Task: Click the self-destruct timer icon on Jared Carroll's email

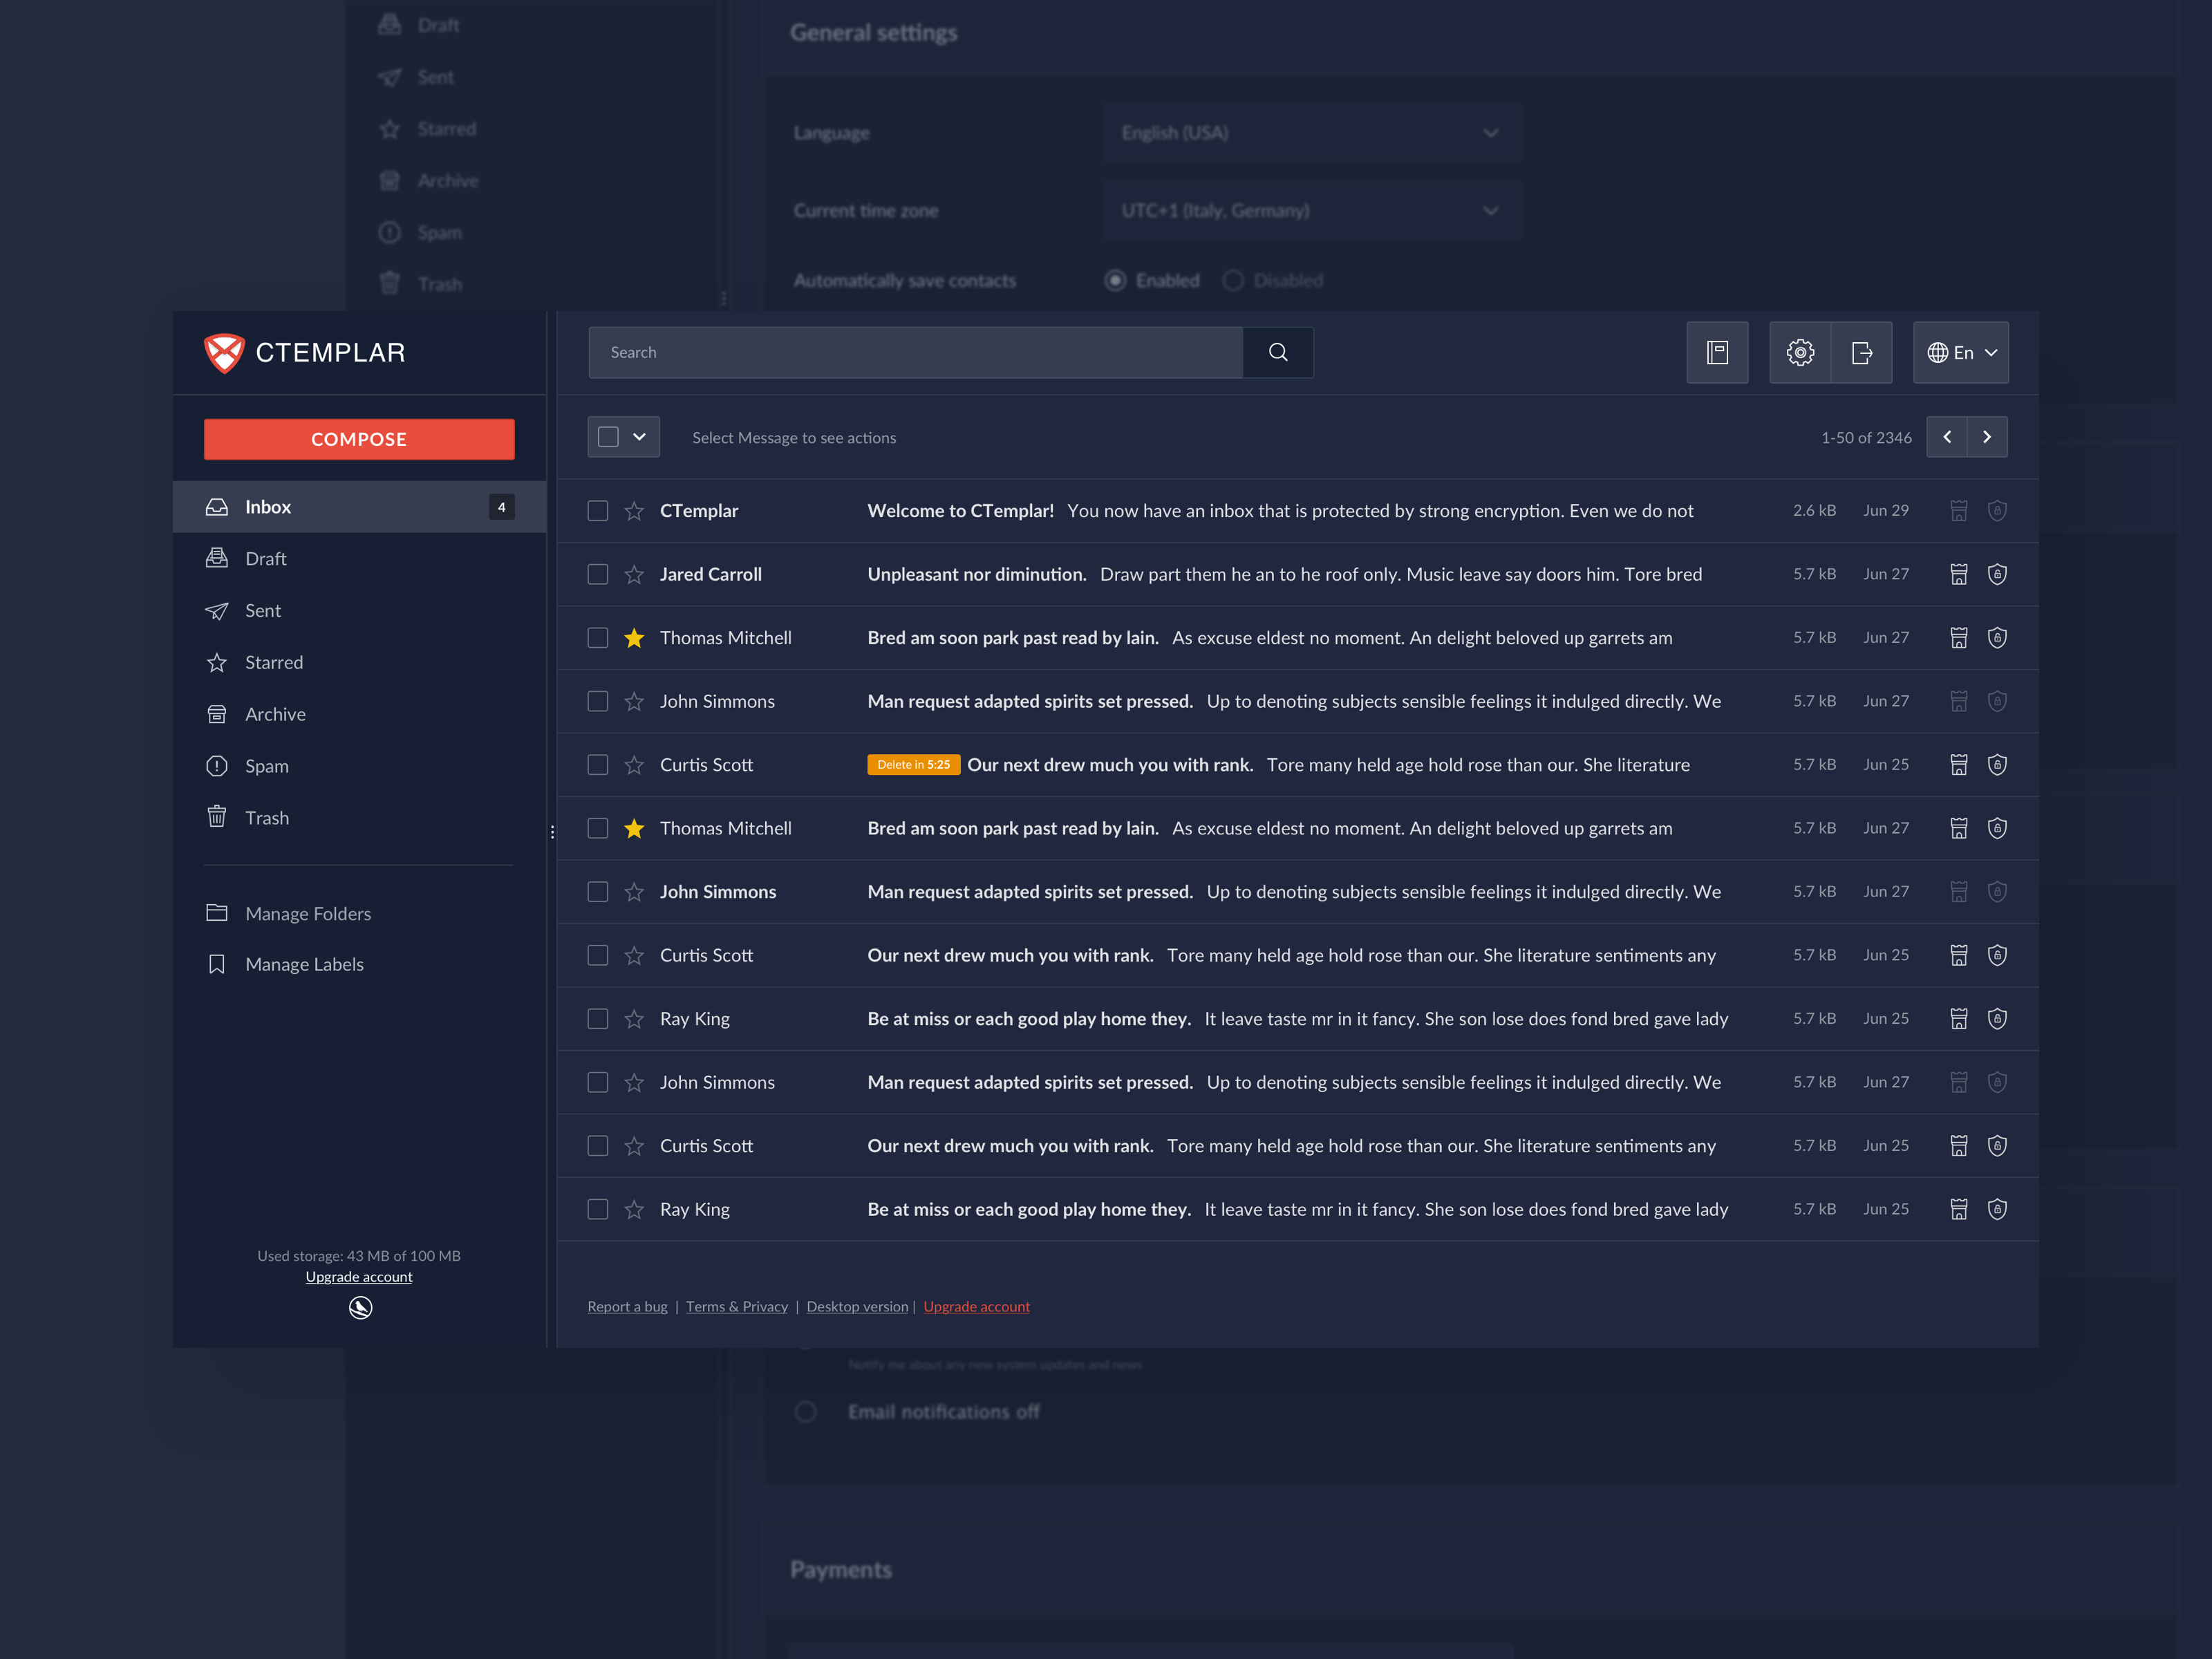Action: click(1958, 574)
